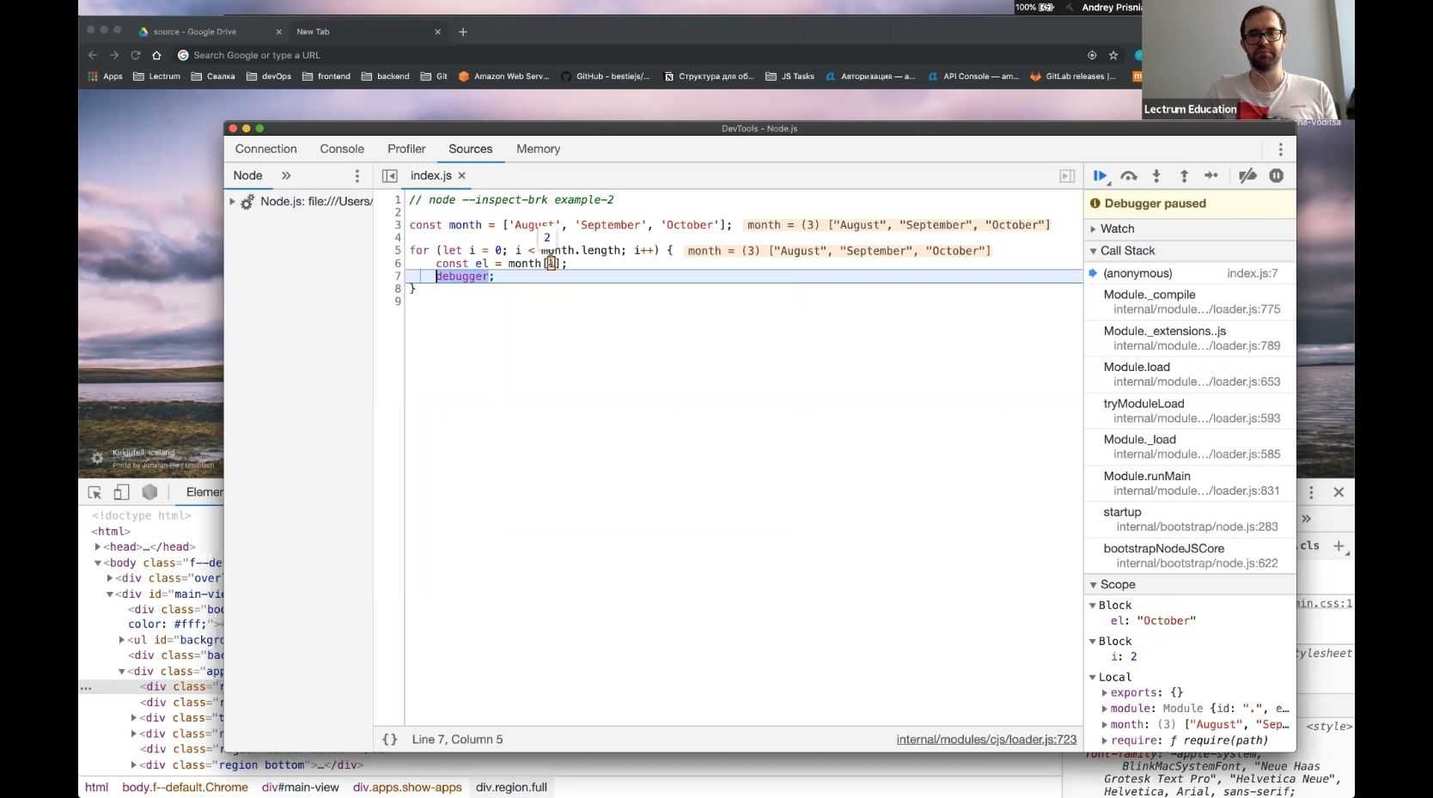Open a new Chrome tab with plus
Viewport: 1433px width, 798px height.
[463, 32]
